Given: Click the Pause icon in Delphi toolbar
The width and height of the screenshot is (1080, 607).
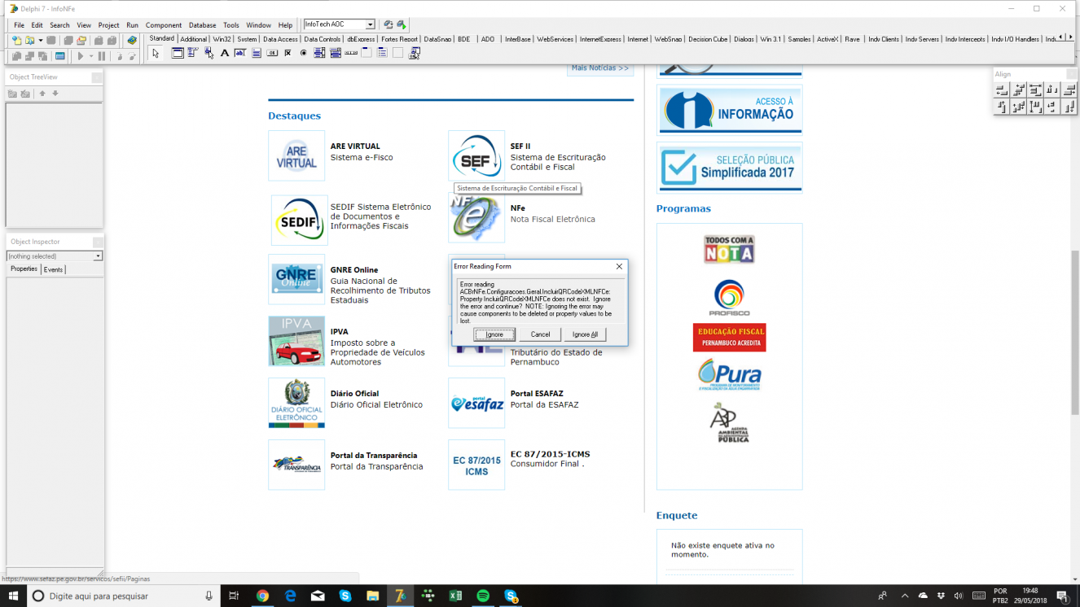Looking at the screenshot, I should click(102, 56).
